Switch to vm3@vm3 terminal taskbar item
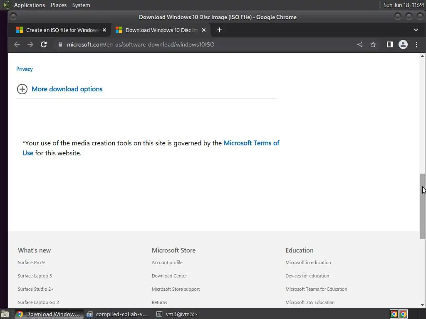The height and width of the screenshot is (319, 426). [x=177, y=314]
